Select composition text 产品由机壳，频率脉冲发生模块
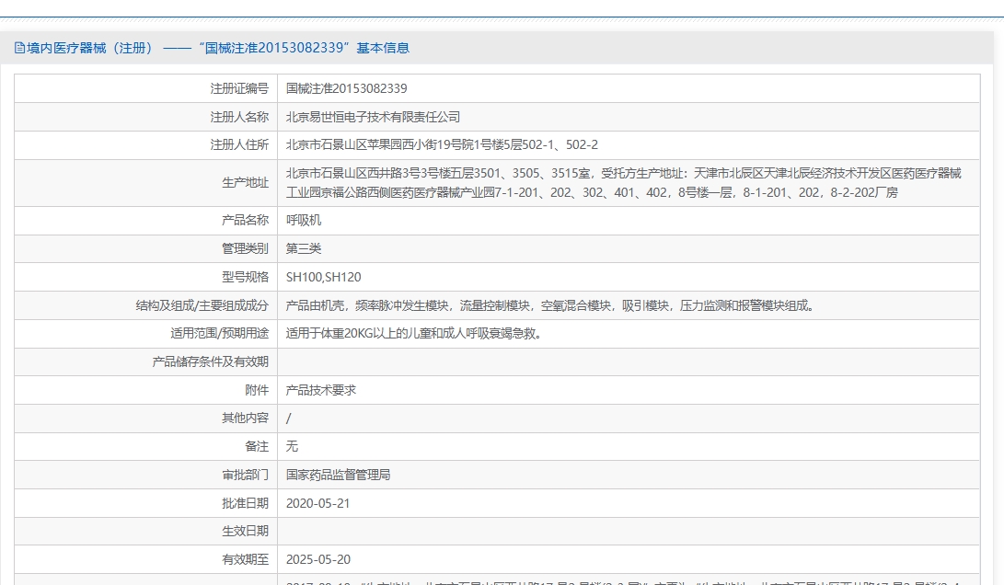Image resolution: width=1004 pixels, height=585 pixels. (550, 305)
